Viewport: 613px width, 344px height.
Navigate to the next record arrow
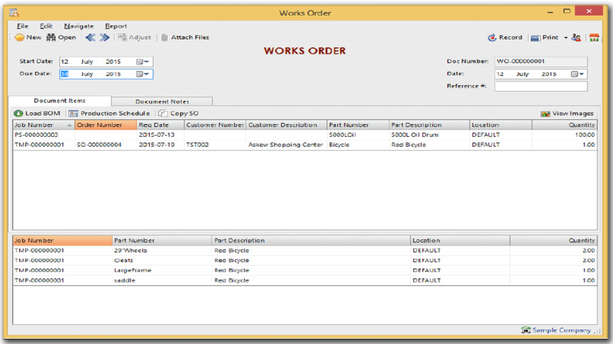(104, 37)
